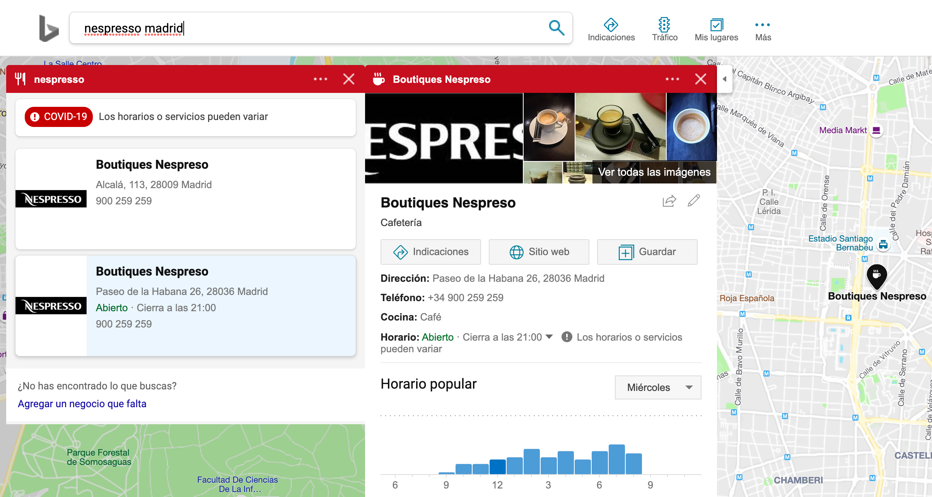The image size is (932, 497).
Task: Open Indicaciones from the top bar
Action: pos(611,29)
